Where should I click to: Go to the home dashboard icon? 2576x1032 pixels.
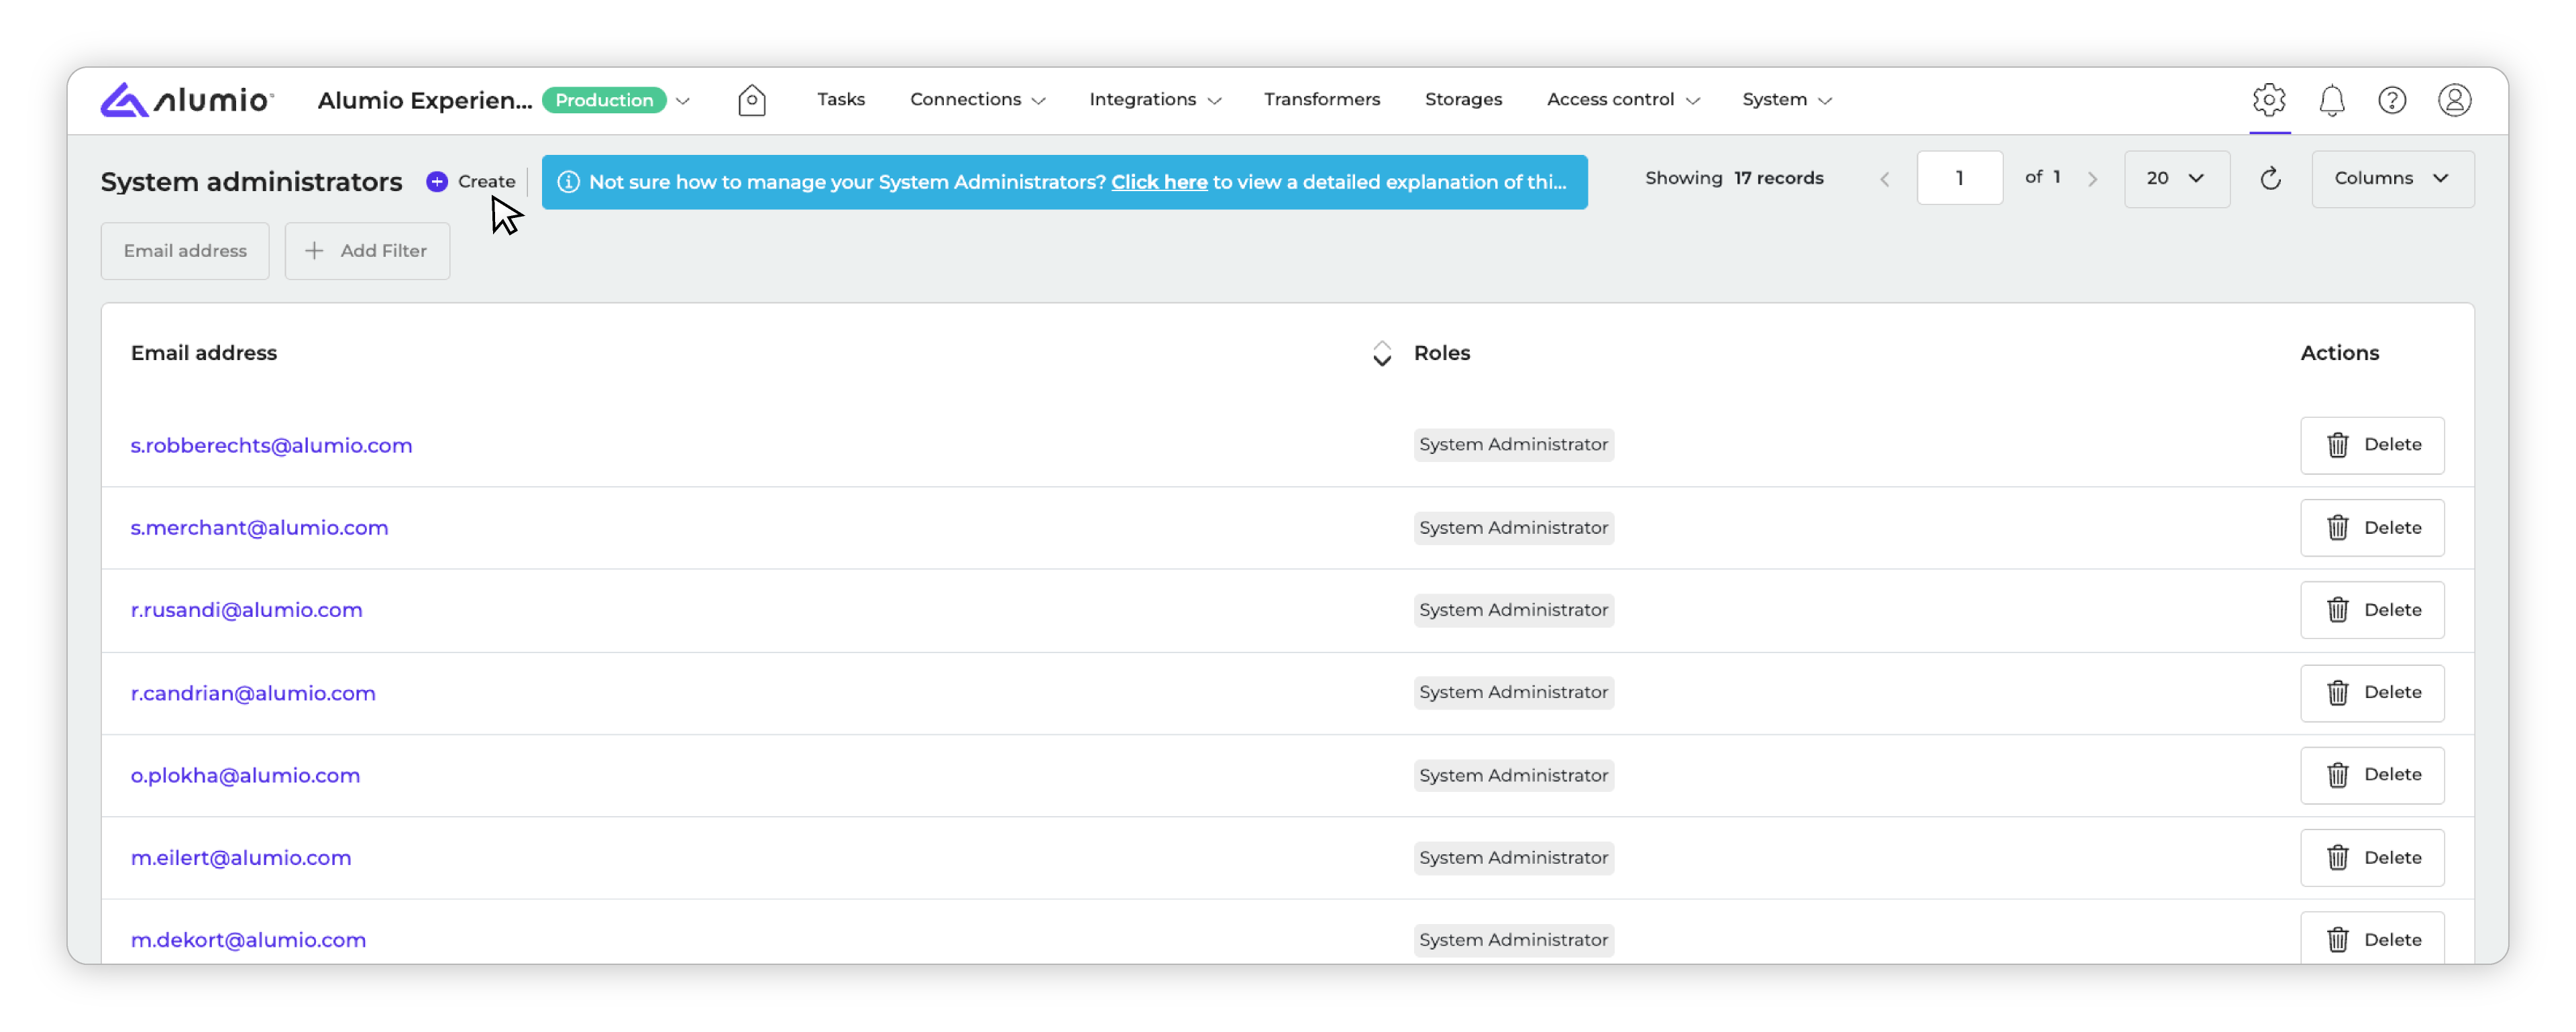(x=752, y=100)
